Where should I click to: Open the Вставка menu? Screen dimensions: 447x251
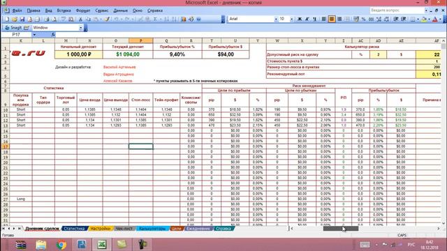tap(64, 10)
